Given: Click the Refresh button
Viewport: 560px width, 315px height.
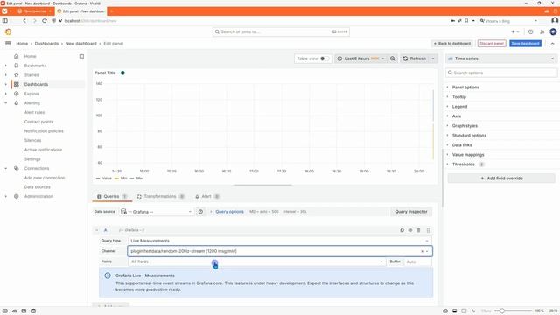Looking at the screenshot, I should pyautogui.click(x=415, y=59).
